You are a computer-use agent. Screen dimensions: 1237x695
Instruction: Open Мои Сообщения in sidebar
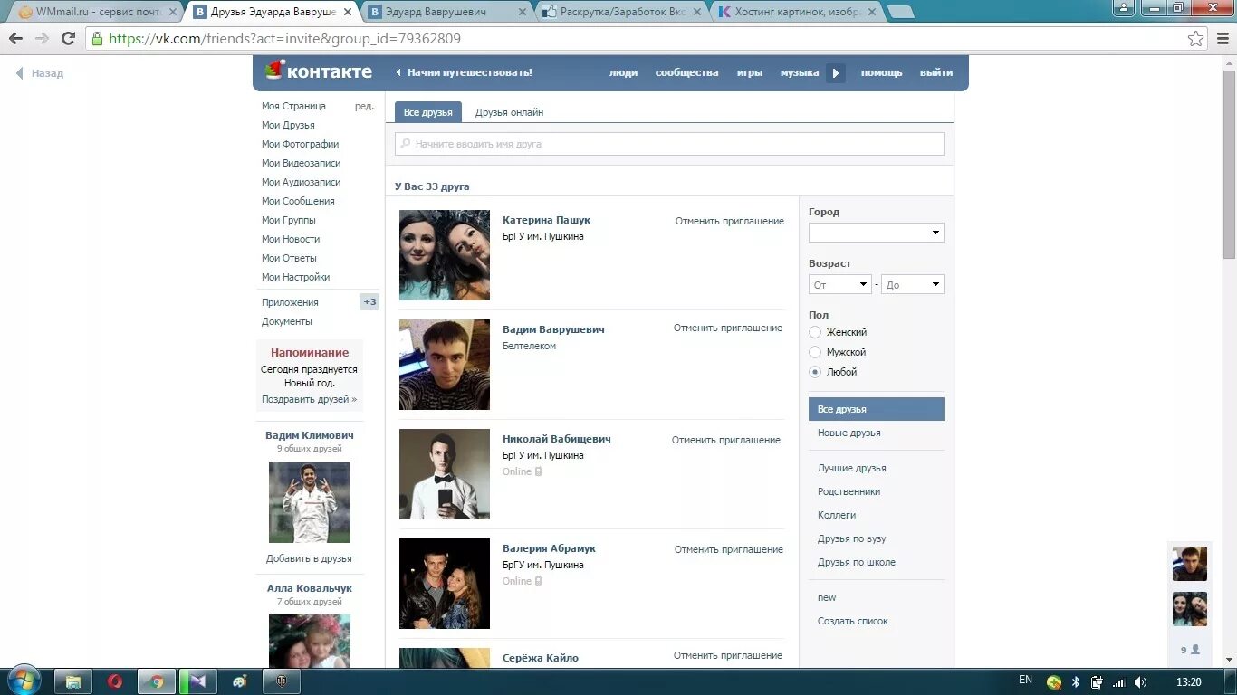point(298,201)
